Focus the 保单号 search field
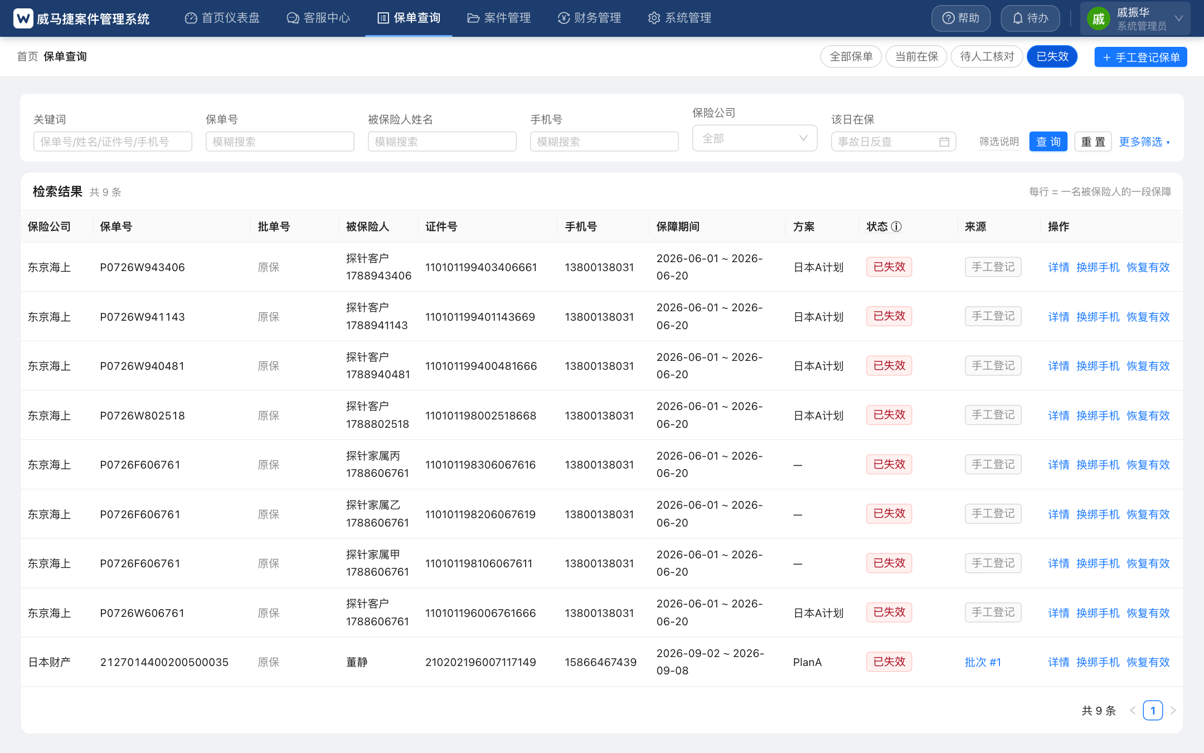Image resolution: width=1204 pixels, height=753 pixels. tap(280, 142)
